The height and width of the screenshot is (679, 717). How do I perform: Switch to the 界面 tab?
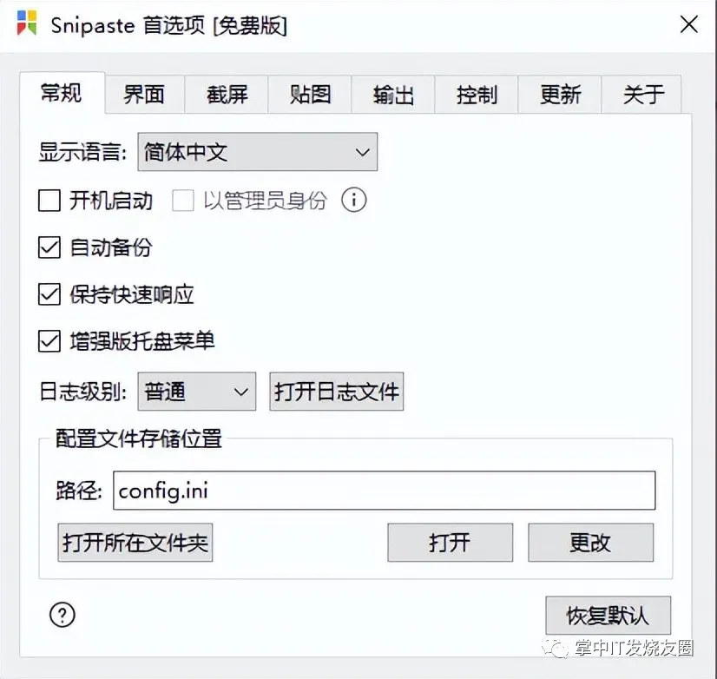[x=144, y=95]
